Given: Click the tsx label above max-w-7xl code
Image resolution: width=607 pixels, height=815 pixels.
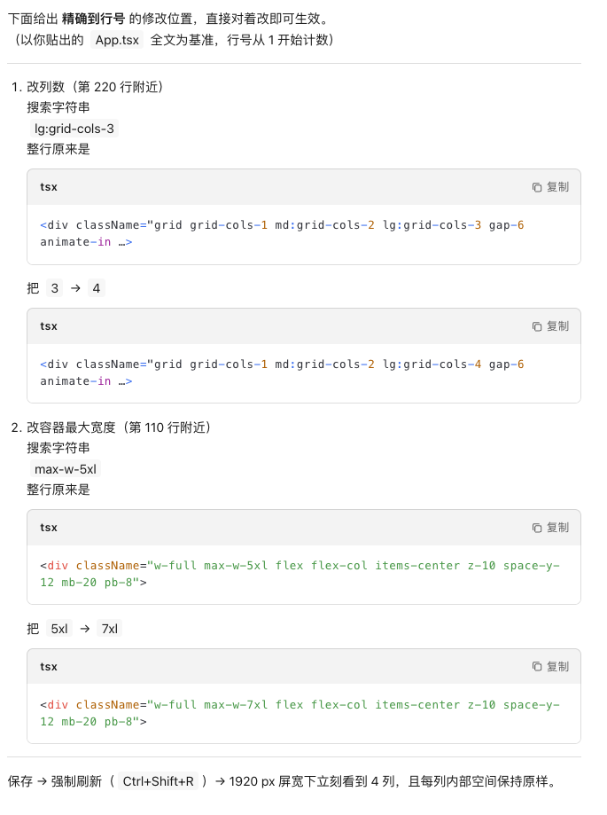Looking at the screenshot, I should 49,667.
